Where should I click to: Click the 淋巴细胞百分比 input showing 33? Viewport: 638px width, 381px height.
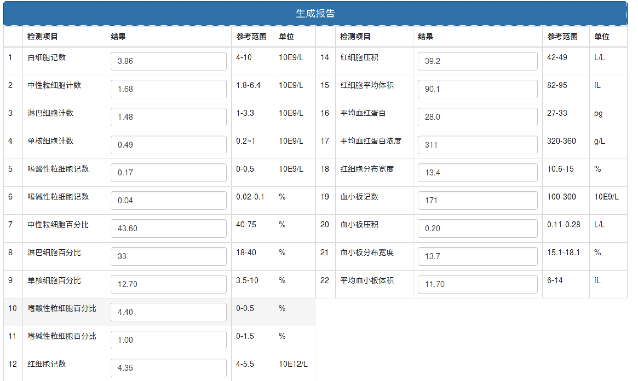click(x=168, y=256)
